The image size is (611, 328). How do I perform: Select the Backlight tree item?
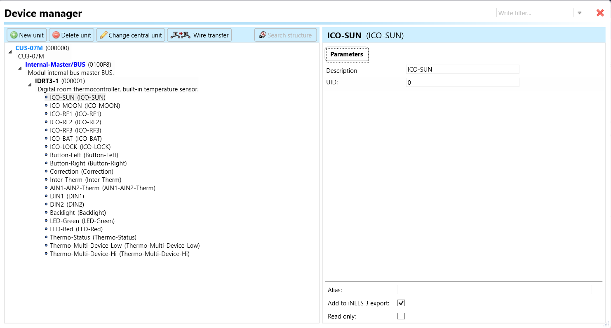coord(78,213)
